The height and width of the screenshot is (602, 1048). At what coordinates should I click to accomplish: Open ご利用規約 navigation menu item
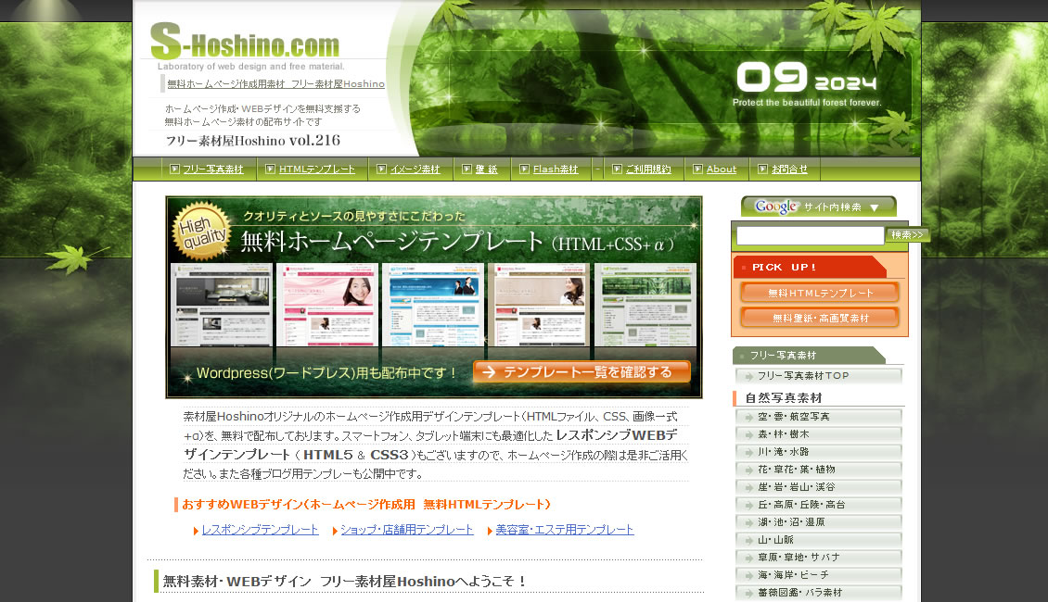tap(648, 169)
